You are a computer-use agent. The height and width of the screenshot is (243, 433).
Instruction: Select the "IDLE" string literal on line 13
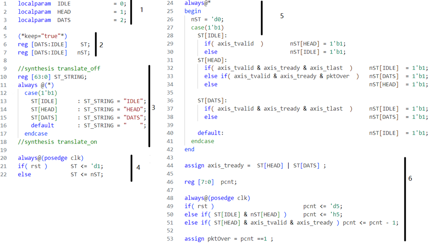pyautogui.click(x=134, y=101)
